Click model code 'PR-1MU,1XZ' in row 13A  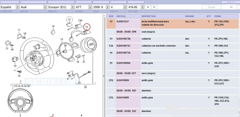[221, 46]
